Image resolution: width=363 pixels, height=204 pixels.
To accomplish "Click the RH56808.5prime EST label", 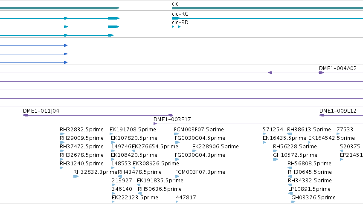I will coord(310,163).
